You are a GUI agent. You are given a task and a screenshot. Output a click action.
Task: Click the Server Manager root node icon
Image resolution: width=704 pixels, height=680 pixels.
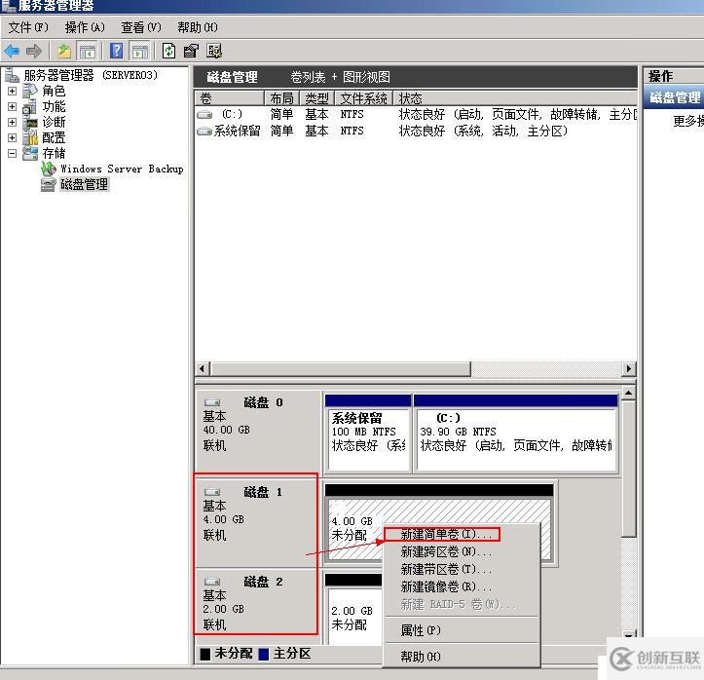click(x=12, y=75)
